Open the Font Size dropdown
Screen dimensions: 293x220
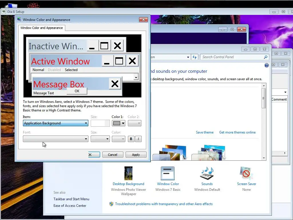[100, 139]
